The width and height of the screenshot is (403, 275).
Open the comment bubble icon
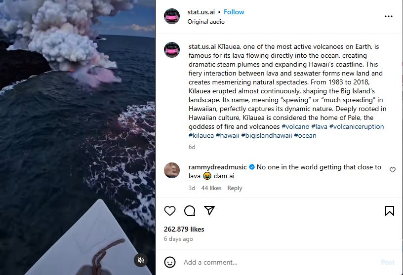190,211
